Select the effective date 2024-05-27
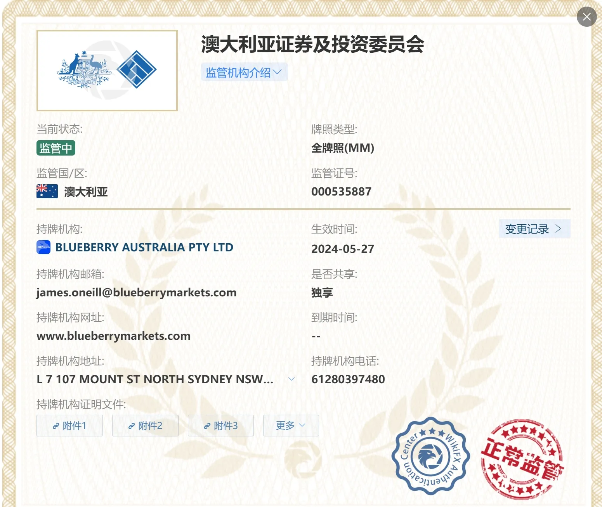Screen dimensions: 602x507 pyautogui.click(x=343, y=249)
